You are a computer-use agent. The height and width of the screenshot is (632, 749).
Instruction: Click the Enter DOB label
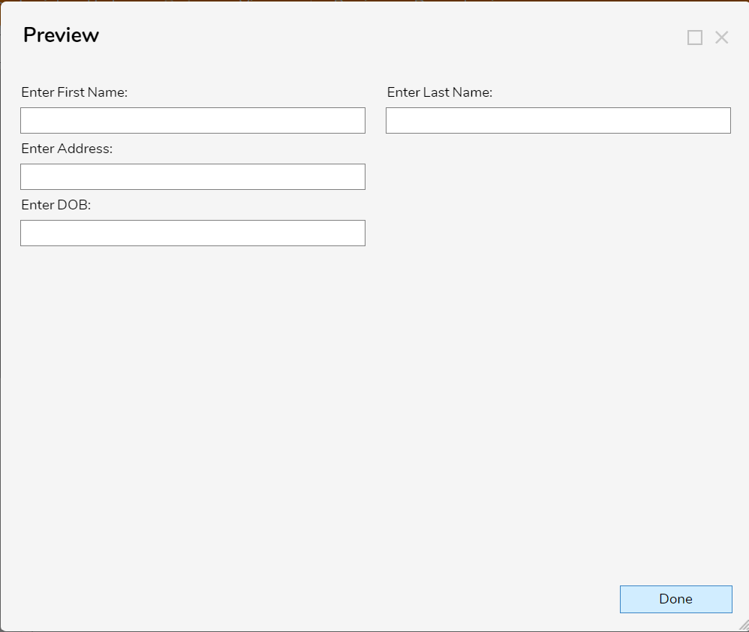56,205
